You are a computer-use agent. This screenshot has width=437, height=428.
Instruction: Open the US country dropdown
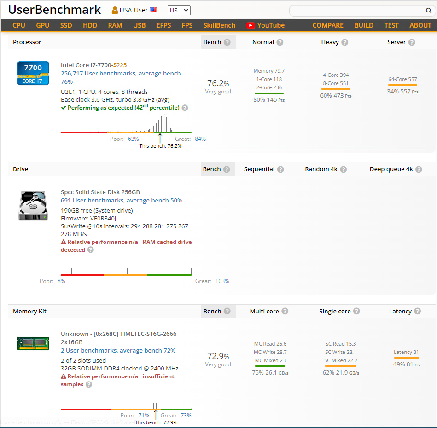pyautogui.click(x=179, y=10)
